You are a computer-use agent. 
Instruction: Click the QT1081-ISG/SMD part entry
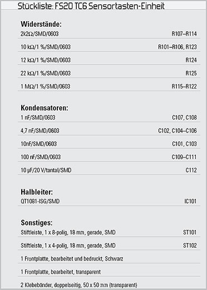coord(40,201)
